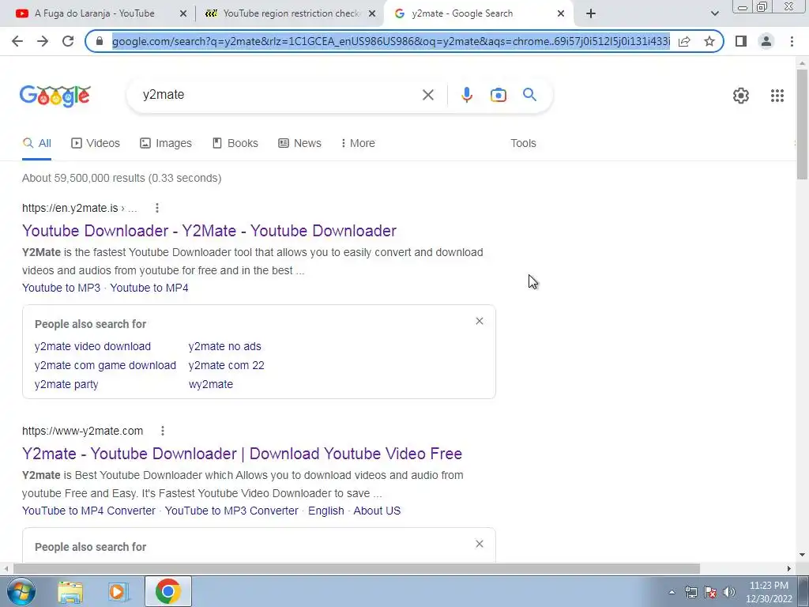The image size is (809, 607).
Task: Go forward with the forward arrow
Action: pos(43,41)
